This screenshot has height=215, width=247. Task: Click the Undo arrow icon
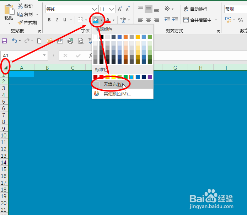click(15, 41)
